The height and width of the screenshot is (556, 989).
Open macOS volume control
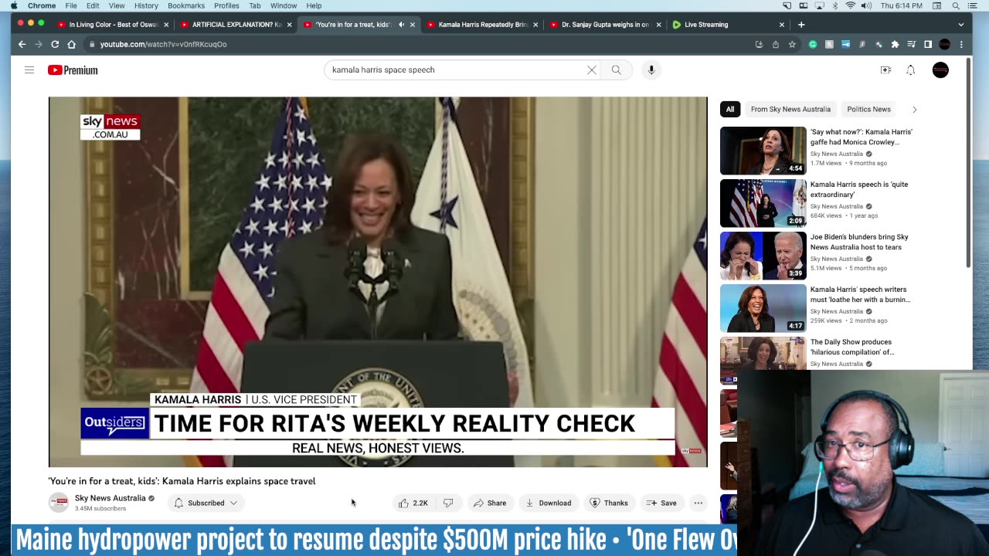pos(866,5)
